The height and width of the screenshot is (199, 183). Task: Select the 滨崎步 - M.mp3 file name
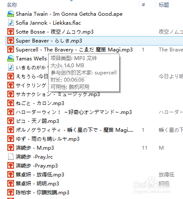tap(35, 148)
